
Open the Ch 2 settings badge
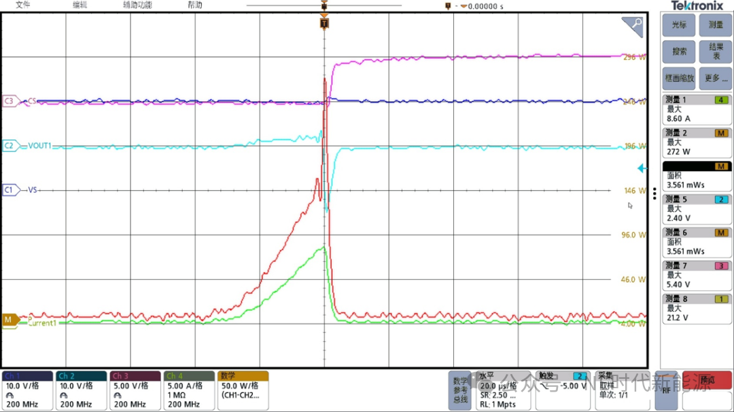(82, 390)
